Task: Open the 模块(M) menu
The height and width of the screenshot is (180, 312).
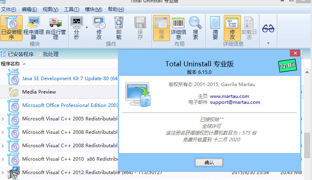Action: coord(93,9)
